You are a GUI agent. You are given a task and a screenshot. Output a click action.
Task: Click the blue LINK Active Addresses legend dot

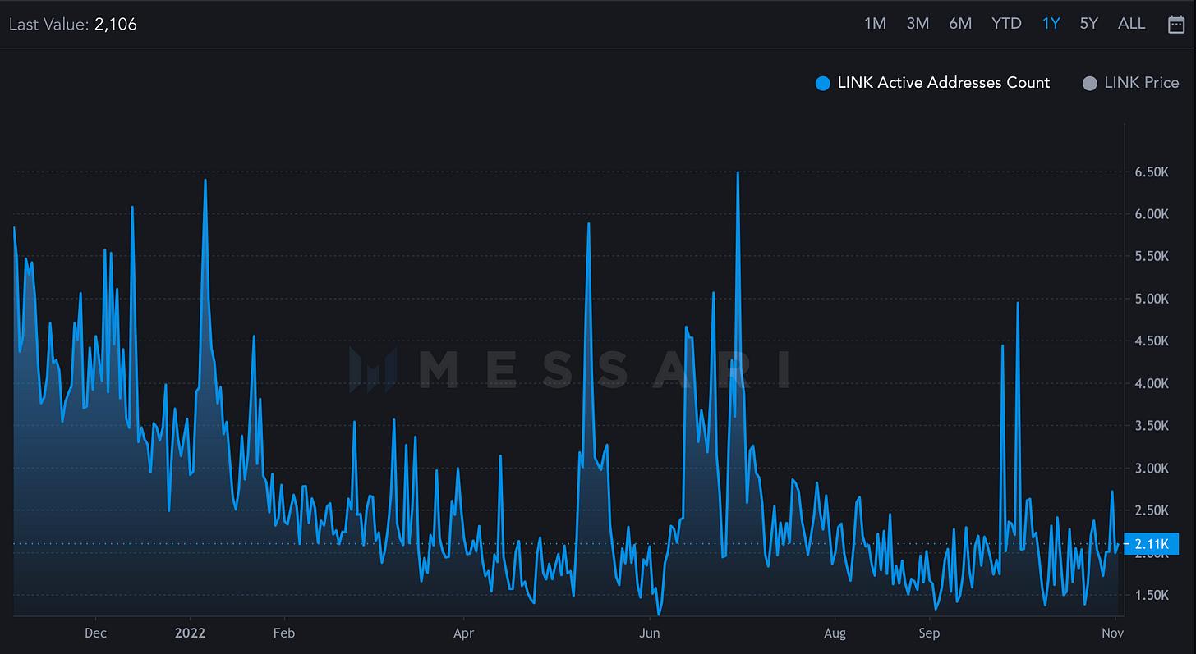click(822, 83)
